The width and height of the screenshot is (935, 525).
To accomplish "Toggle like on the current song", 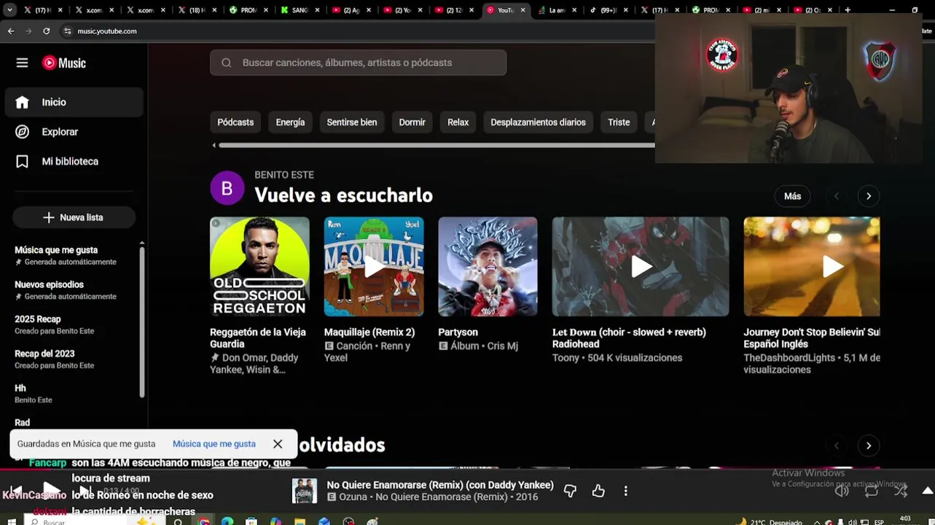I will 598,491.
